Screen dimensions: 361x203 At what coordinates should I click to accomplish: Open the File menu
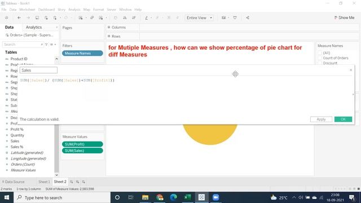(4, 10)
